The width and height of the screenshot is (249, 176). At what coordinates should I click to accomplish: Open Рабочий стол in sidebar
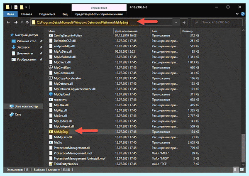(27, 41)
